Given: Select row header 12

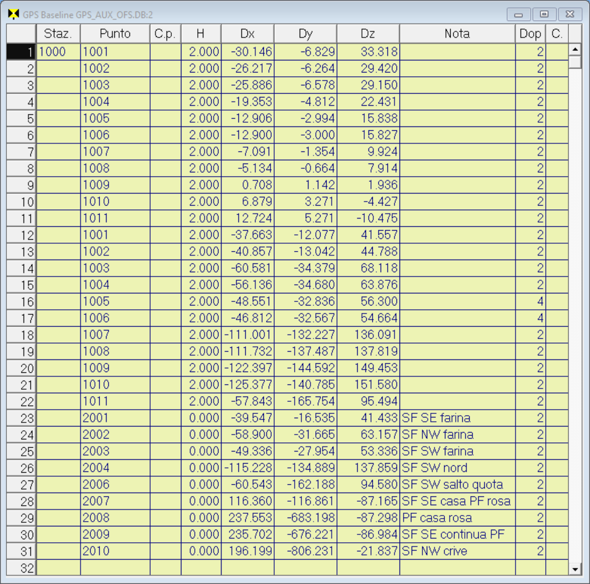Looking at the screenshot, I should [x=21, y=235].
